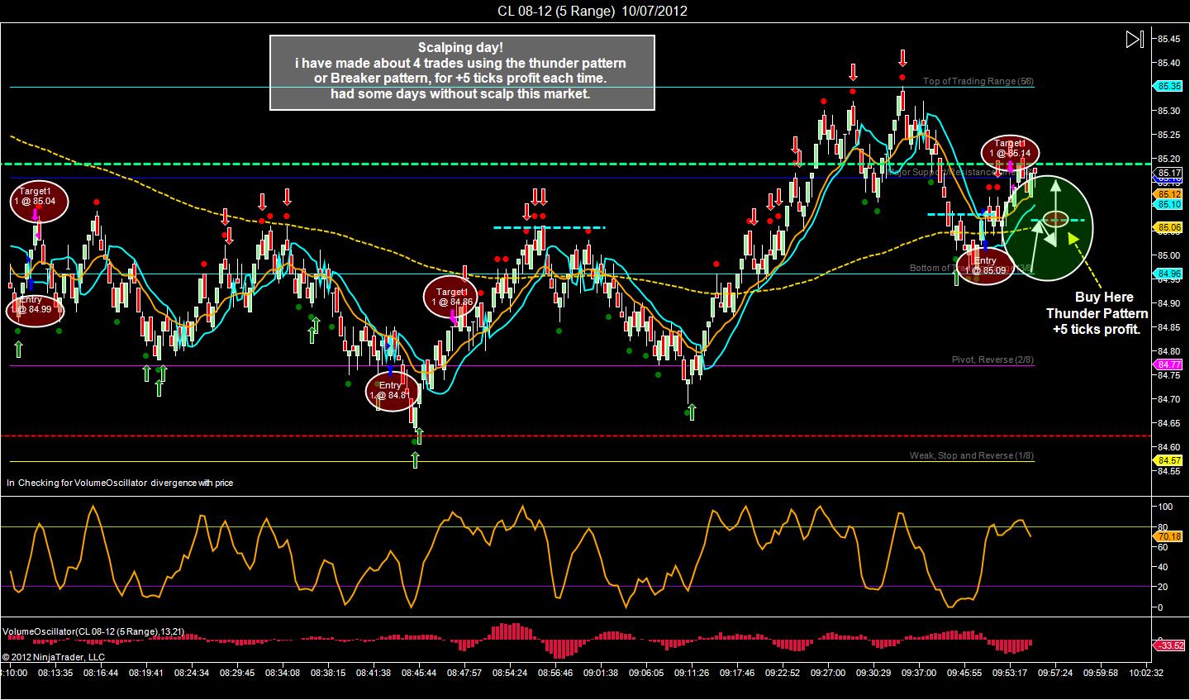This screenshot has width=1190, height=700.
Task: Select the -33.52 volume oscillator marker
Action: coord(1169,645)
